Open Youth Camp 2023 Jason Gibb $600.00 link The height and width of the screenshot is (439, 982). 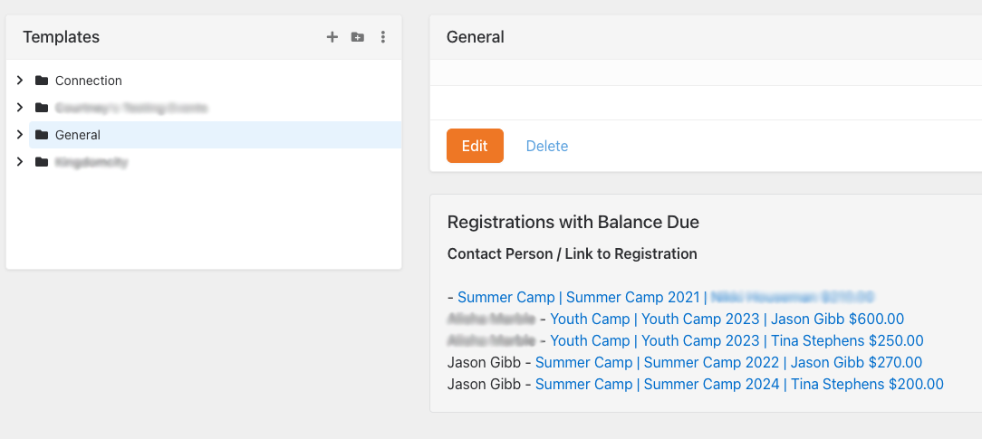[727, 319]
